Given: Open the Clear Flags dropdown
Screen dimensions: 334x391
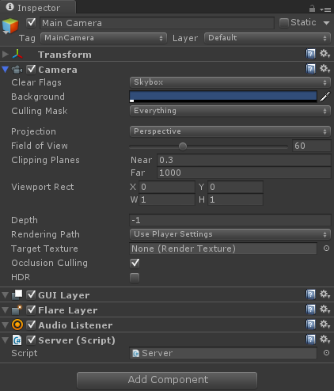Looking at the screenshot, I should (230, 82).
